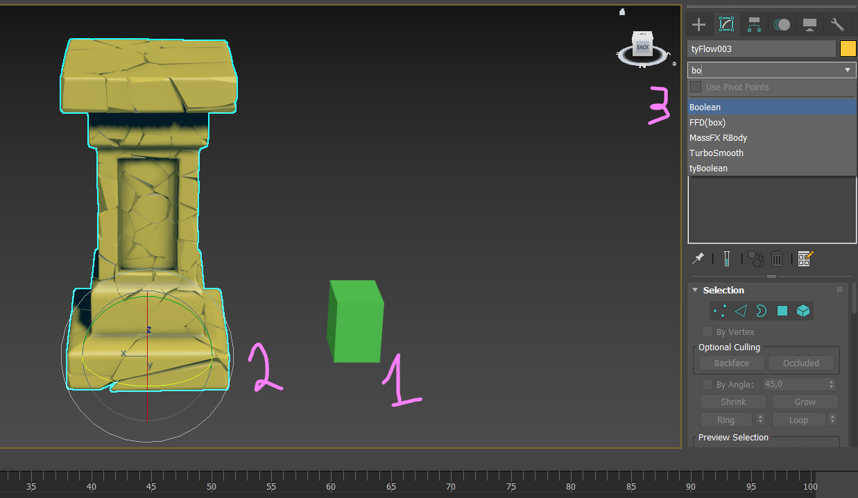Viewport: 858px width, 498px height.
Task: Toggle the By Angle checkbox
Action: [x=707, y=384]
